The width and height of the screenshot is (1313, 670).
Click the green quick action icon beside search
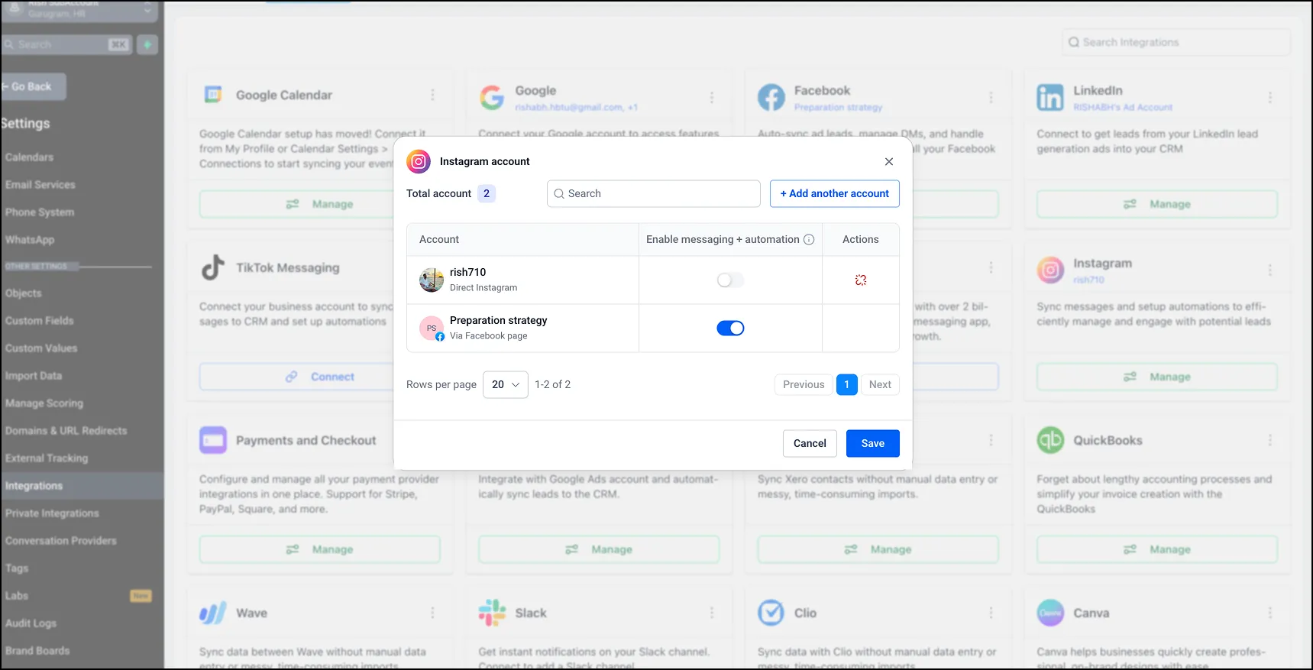(147, 44)
